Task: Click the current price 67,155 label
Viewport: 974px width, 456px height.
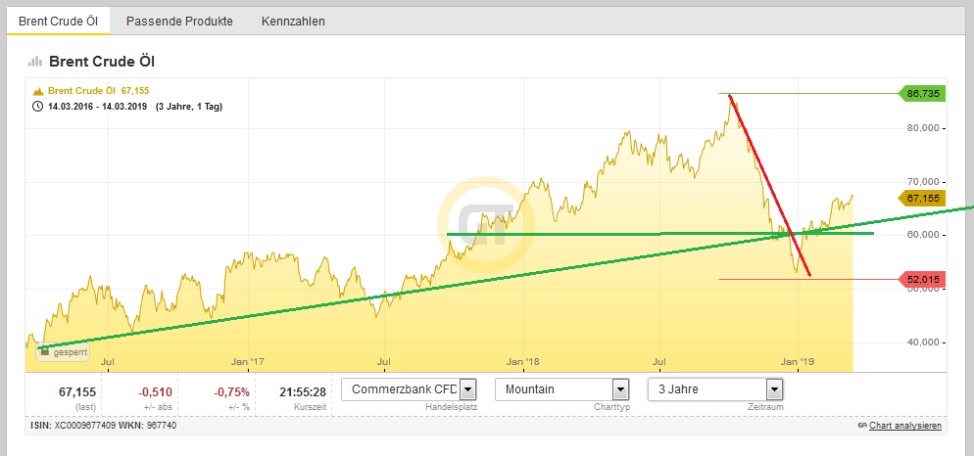Action: 922,199
